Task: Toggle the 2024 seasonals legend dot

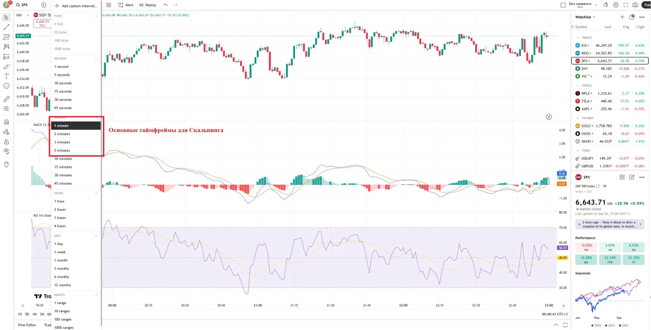Action: [x=606, y=325]
